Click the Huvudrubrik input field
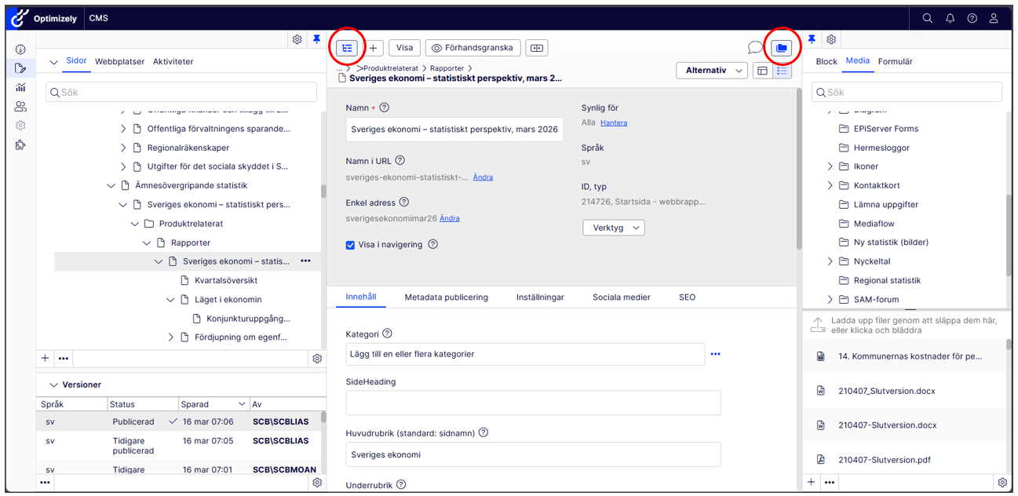The width and height of the screenshot is (1018, 496). (533, 454)
